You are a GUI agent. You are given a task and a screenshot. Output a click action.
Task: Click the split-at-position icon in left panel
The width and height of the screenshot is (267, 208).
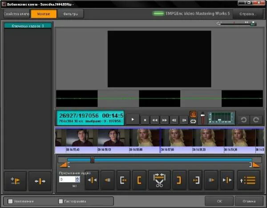tap(40, 181)
